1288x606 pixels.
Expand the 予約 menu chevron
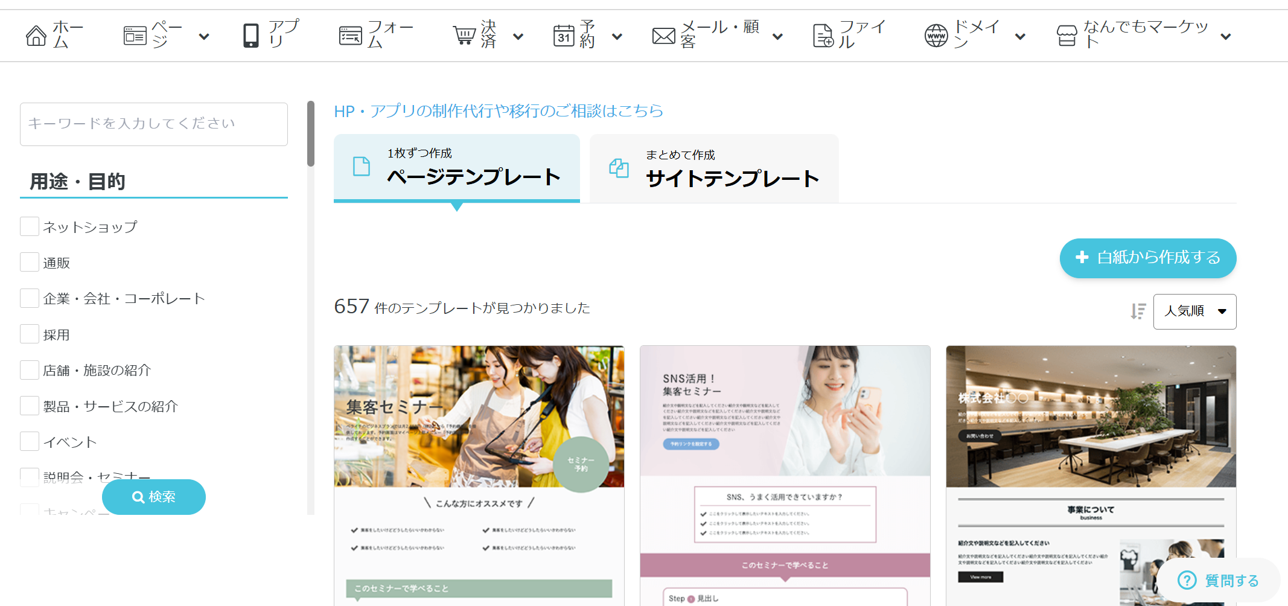tap(617, 37)
